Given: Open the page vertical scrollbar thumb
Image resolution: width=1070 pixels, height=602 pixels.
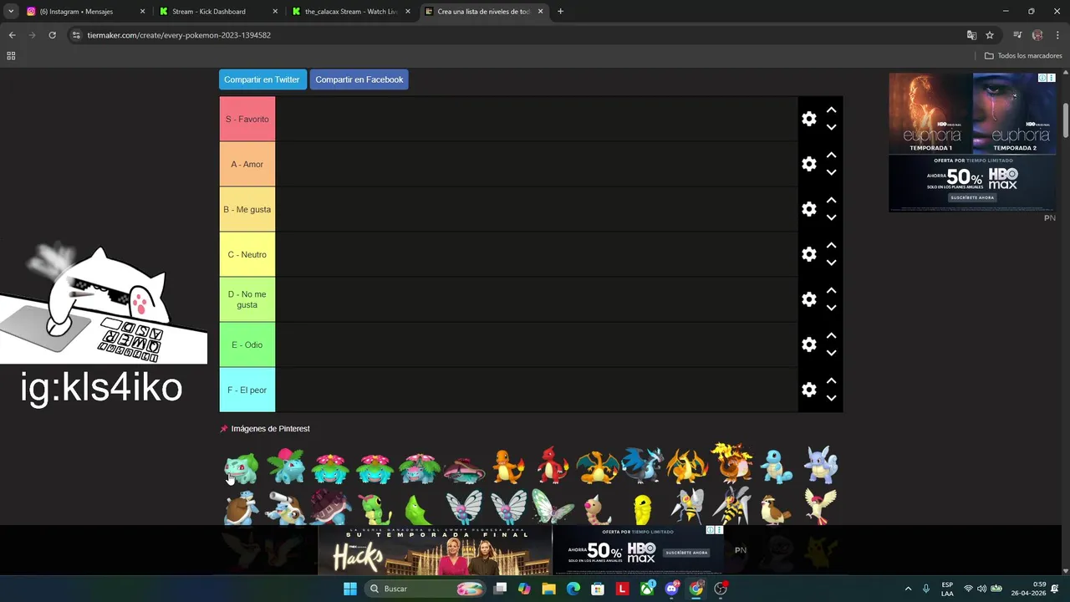Looking at the screenshot, I should 1066,121.
